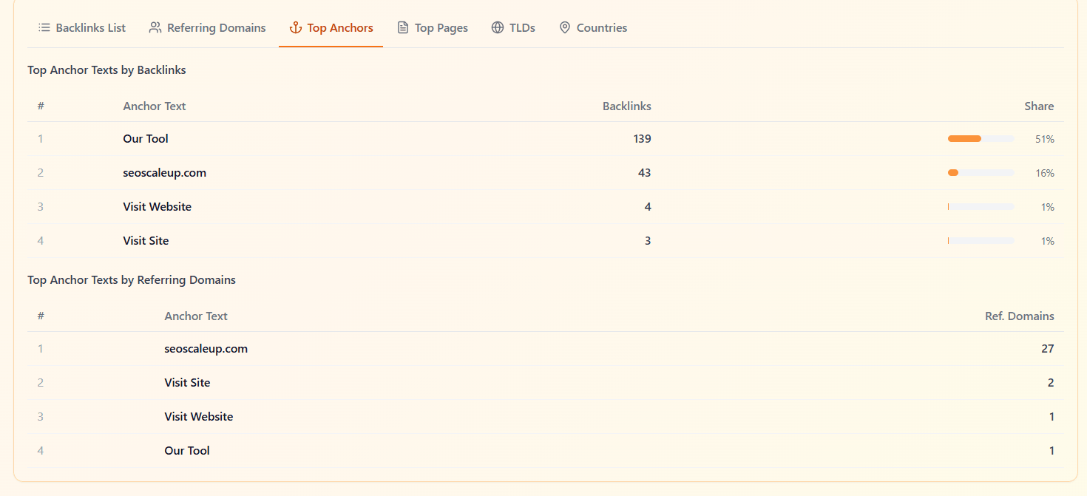Click the 51% share bar for Our Tool
The width and height of the screenshot is (1087, 496).
coord(981,138)
